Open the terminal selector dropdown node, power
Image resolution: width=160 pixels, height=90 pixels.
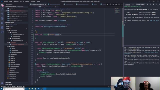coord(140,4)
